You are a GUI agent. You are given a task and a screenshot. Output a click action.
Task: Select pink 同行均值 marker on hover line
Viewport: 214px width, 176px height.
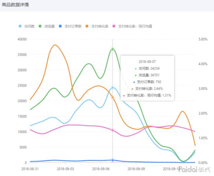[x=113, y=130]
